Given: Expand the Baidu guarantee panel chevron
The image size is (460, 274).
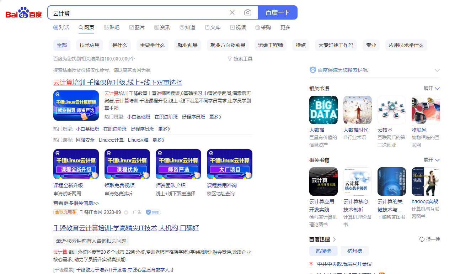Looking at the screenshot, I should click(437, 70).
